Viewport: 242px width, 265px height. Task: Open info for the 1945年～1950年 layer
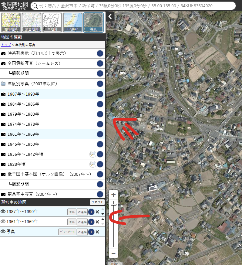(100, 144)
